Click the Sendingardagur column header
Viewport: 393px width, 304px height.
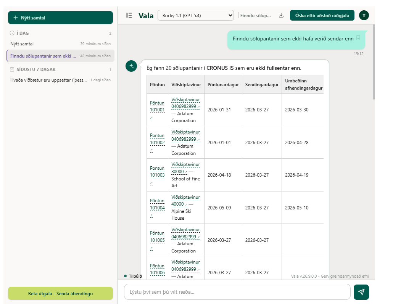[x=262, y=85]
